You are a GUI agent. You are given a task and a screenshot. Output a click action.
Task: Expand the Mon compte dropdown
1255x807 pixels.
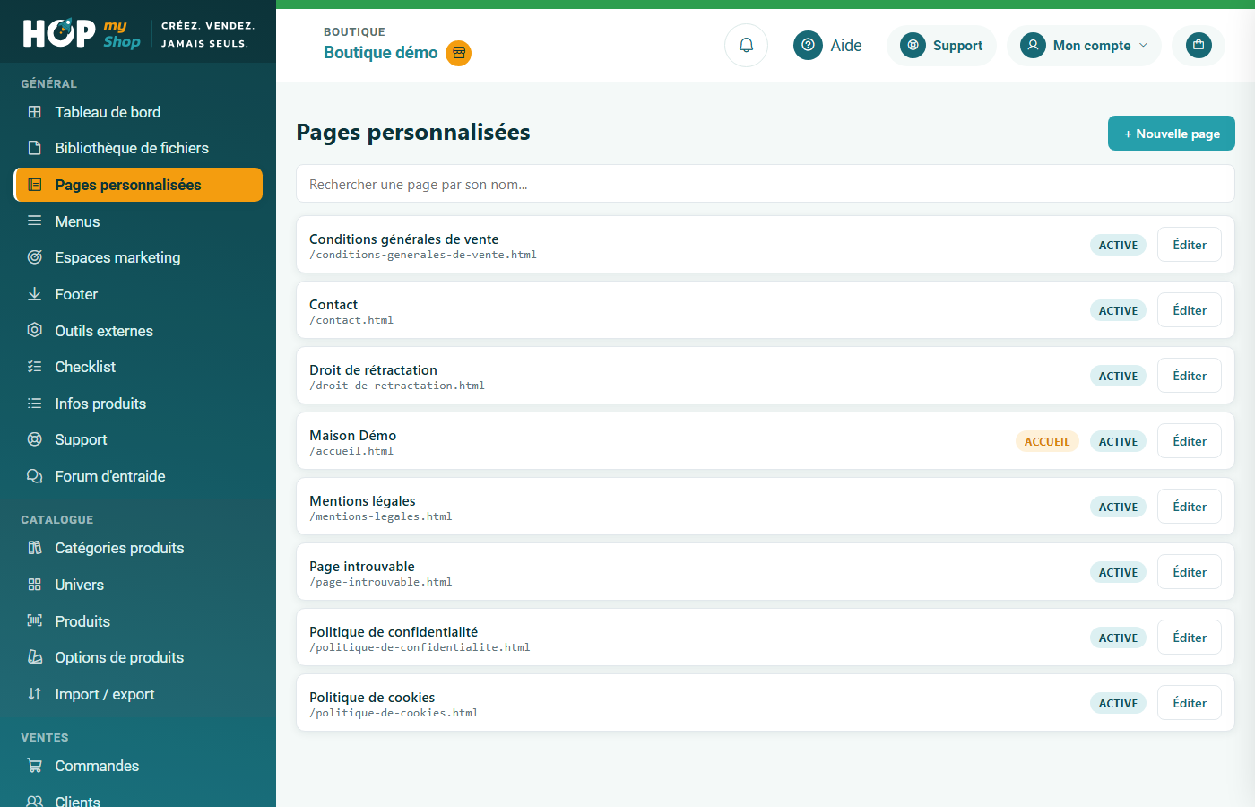coord(1084,46)
